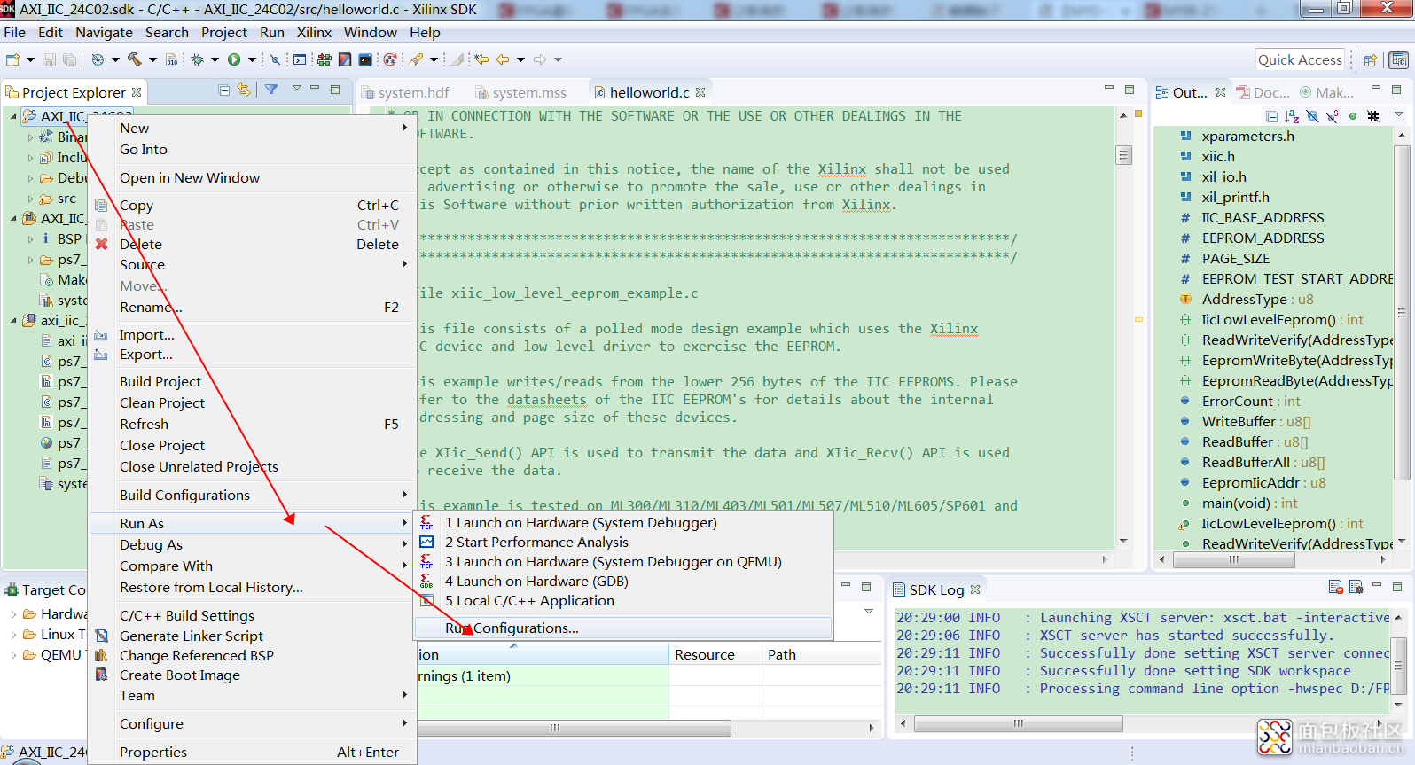The height and width of the screenshot is (765, 1415).
Task: Open the Debug dropdown arrow beside bug
Action: [x=215, y=59]
